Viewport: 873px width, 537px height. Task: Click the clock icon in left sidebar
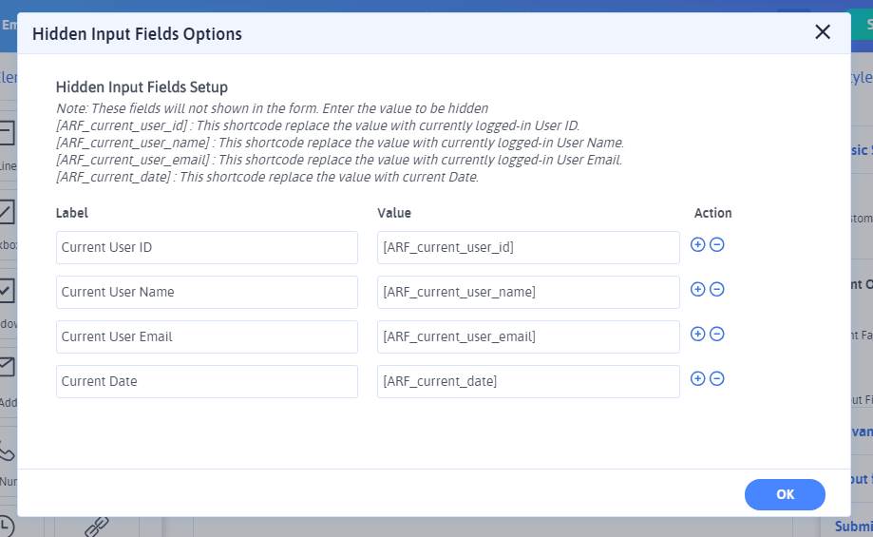click(6, 526)
